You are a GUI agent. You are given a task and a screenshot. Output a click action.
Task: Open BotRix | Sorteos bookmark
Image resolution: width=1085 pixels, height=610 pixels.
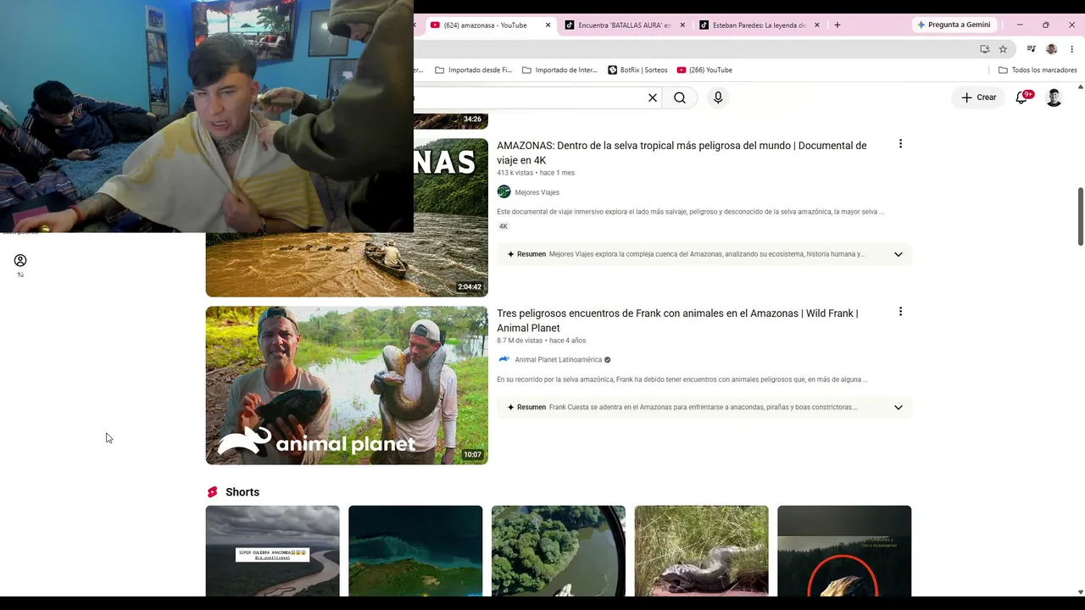click(x=637, y=70)
